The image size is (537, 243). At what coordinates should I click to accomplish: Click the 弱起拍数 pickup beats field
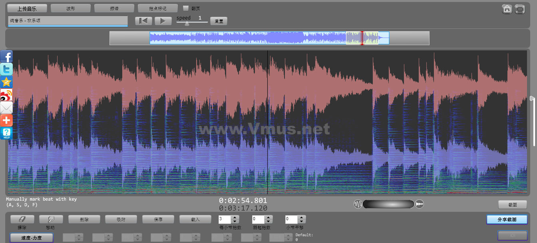258,219
